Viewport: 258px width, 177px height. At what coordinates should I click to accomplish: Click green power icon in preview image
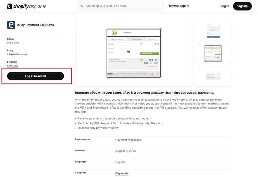pyautogui.click(x=114, y=33)
